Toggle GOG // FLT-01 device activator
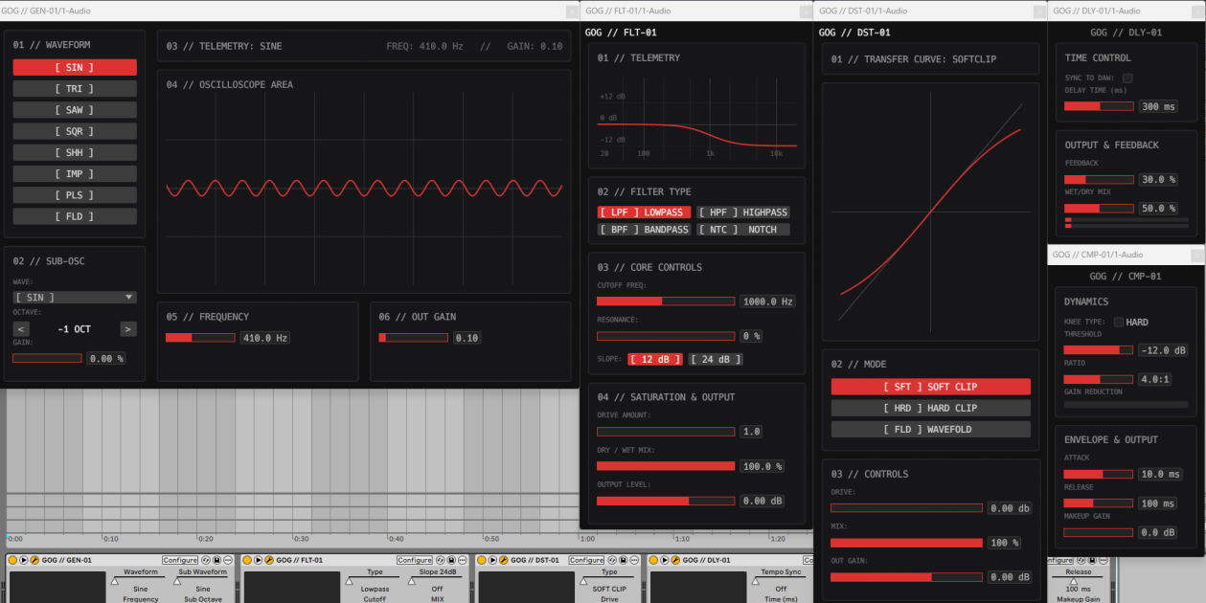Viewport: 1206px width, 603px height. (247, 560)
